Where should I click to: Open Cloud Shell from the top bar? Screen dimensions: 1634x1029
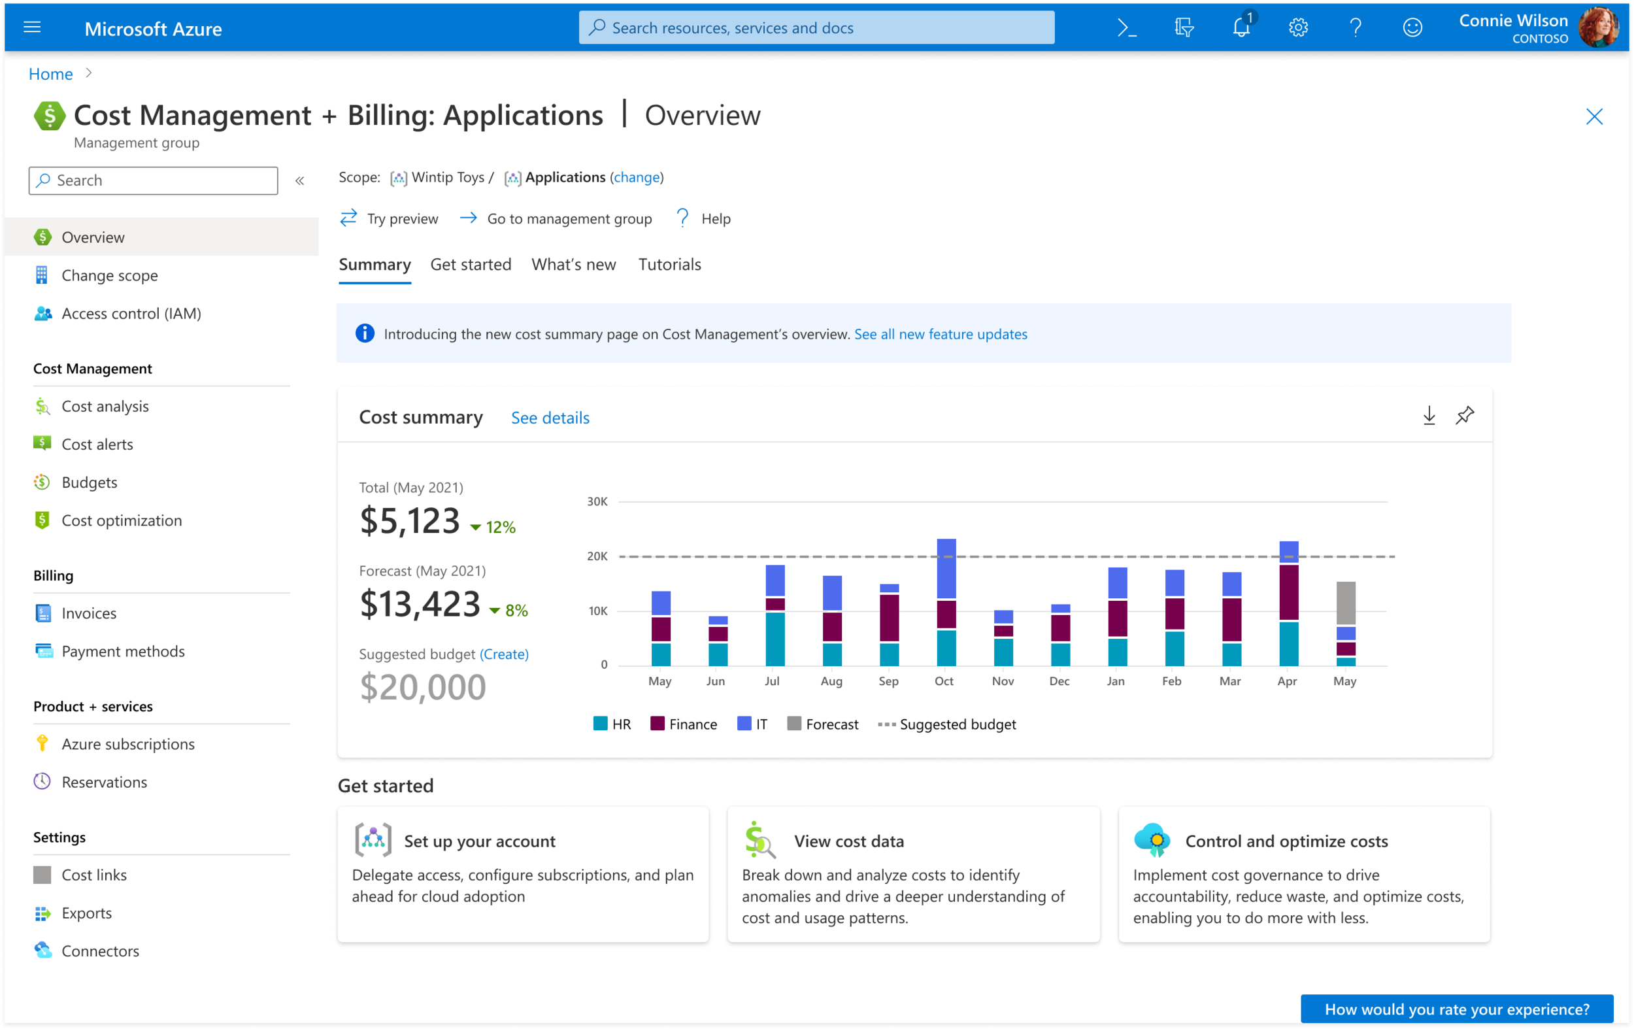click(x=1126, y=28)
